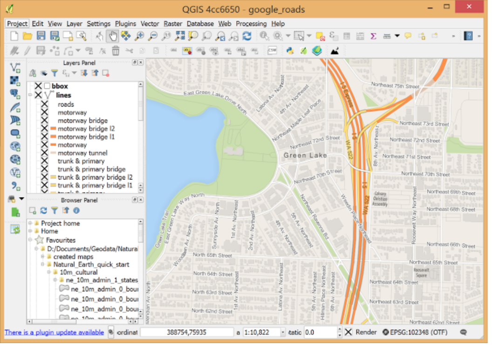Uncheck the motorway tunnel checkbox
Image resolution: width=492 pixels, height=345 pixels.
point(45,153)
